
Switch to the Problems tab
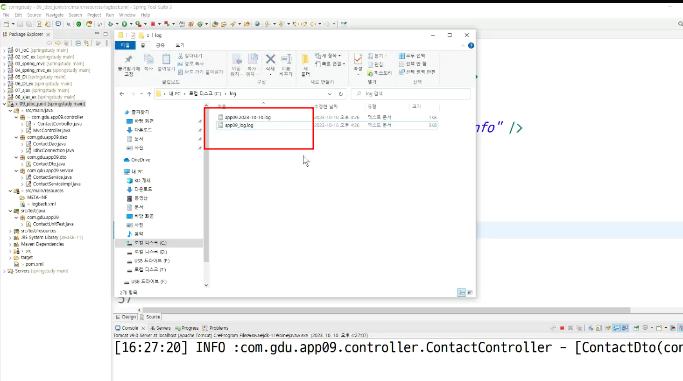coord(215,328)
